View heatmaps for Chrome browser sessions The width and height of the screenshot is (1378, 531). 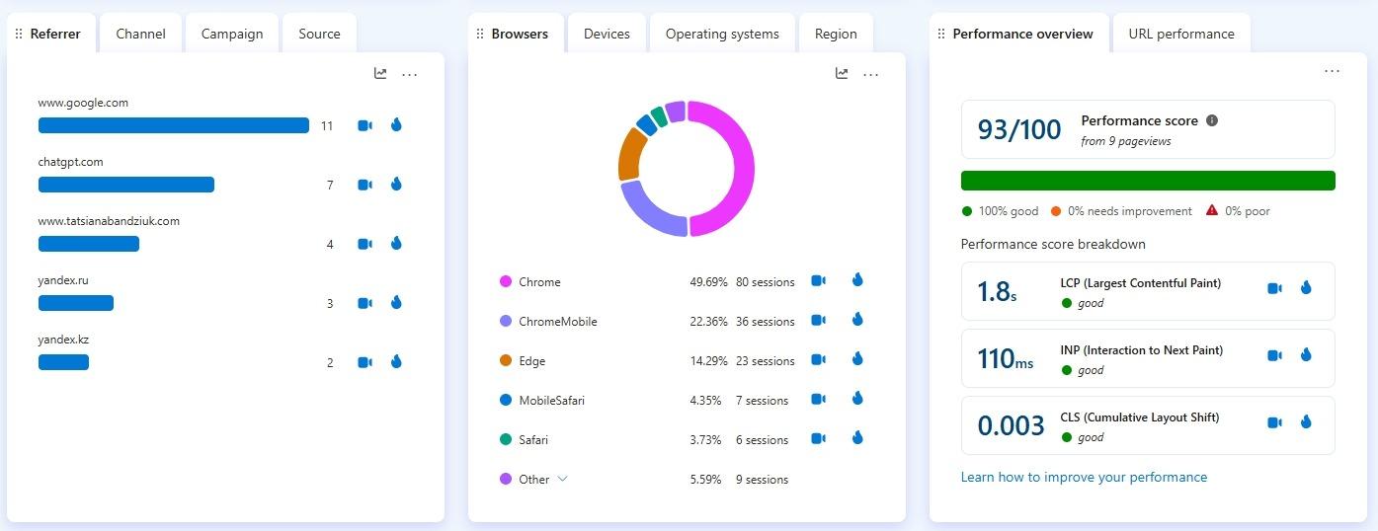click(x=857, y=280)
